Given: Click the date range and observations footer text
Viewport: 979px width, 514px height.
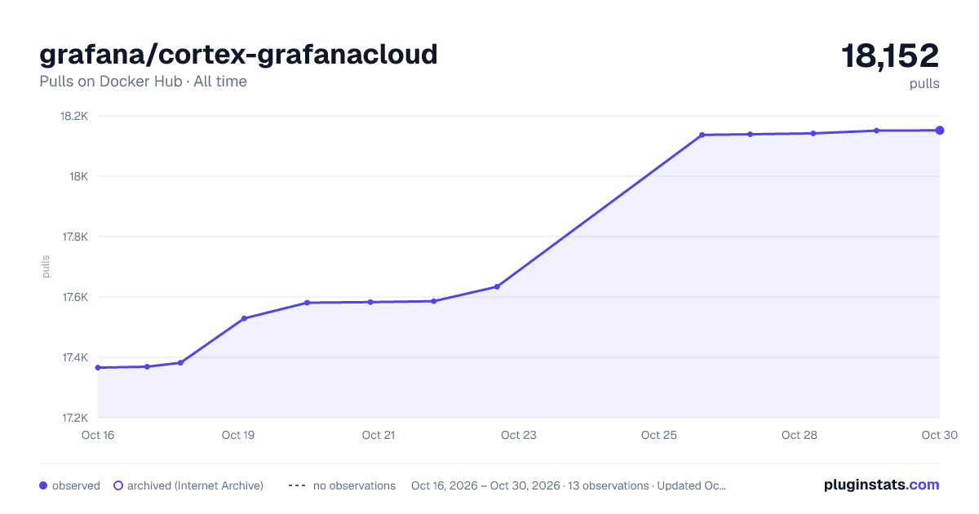Looking at the screenshot, I should pyautogui.click(x=569, y=485).
